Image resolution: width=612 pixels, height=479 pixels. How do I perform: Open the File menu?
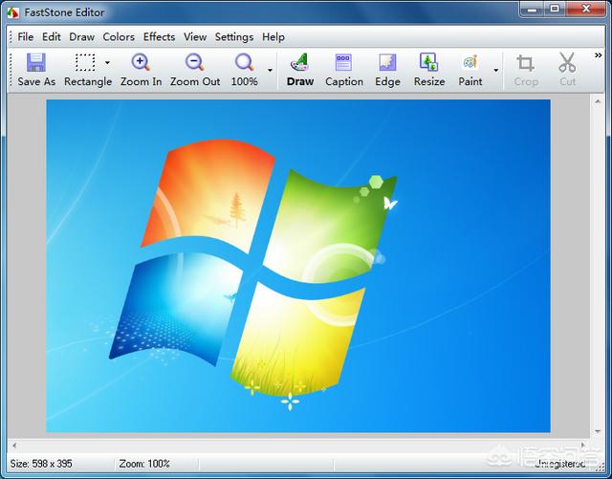[x=26, y=37]
